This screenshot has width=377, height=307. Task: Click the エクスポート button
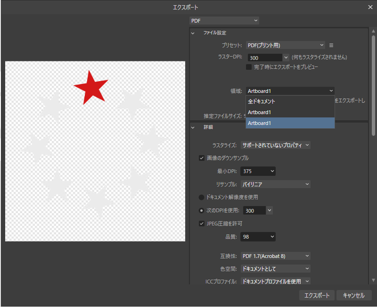(317, 295)
